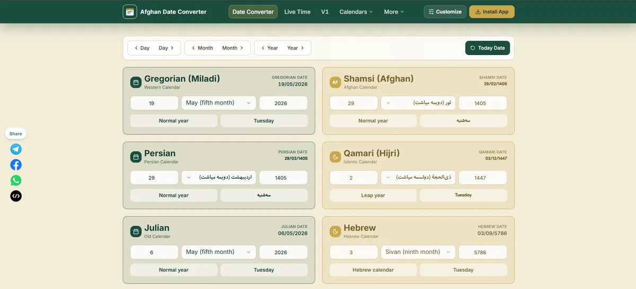Switch to Live Time page
Screen dimensions: 636x289
[297, 12]
